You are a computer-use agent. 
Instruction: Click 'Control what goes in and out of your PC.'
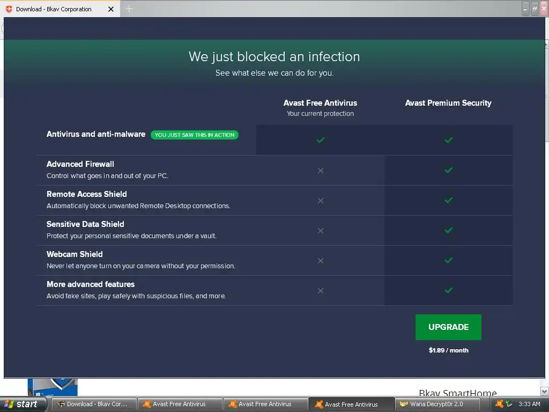tap(107, 176)
